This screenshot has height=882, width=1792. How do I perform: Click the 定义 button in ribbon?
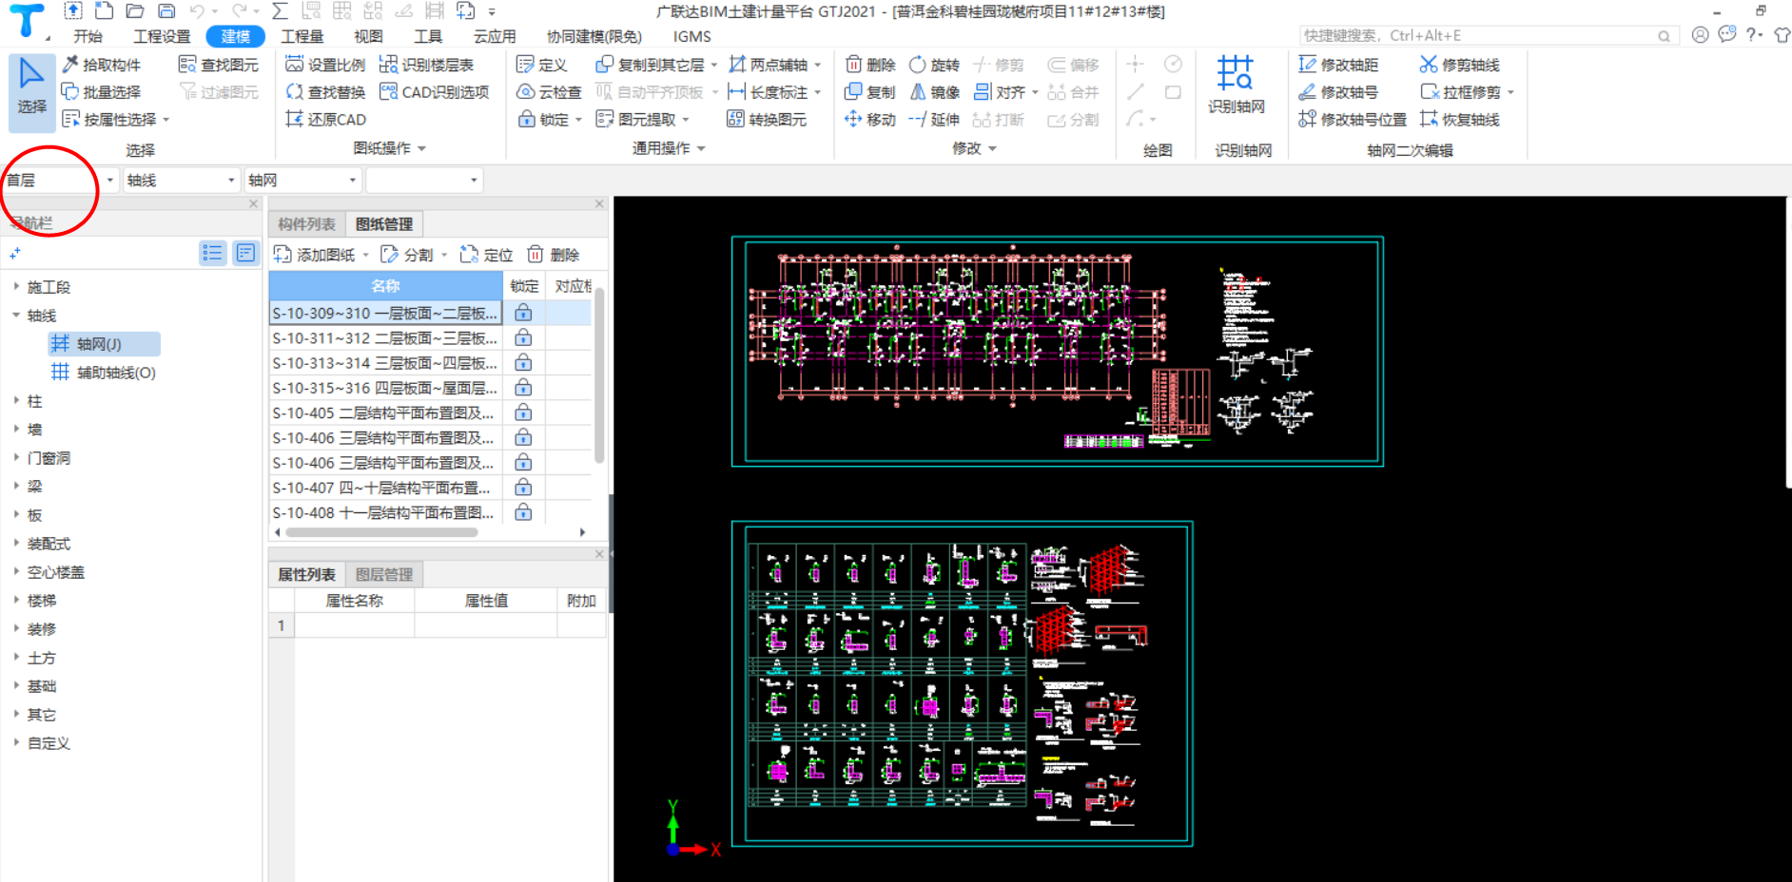[541, 65]
